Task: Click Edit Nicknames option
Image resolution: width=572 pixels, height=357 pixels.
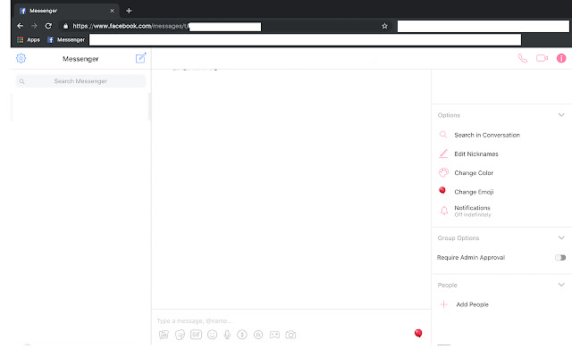Action: point(476,154)
